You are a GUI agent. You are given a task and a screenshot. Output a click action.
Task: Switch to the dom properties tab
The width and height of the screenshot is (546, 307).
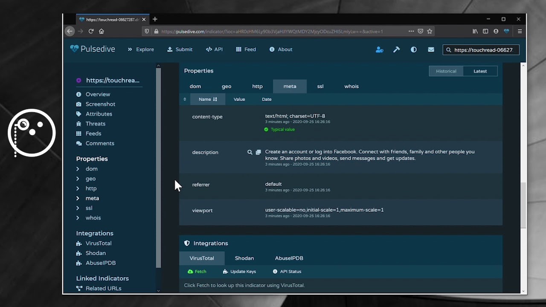click(x=195, y=86)
